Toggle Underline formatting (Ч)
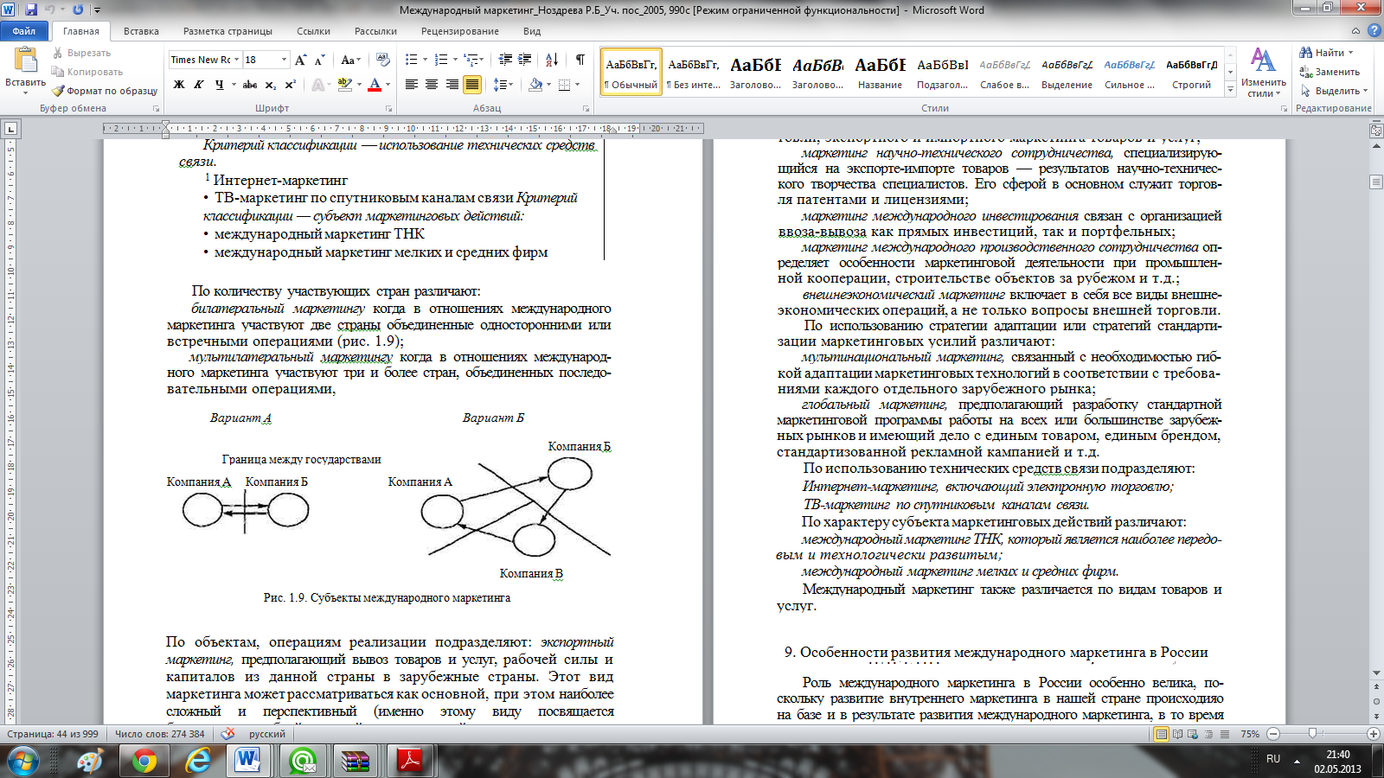 (219, 85)
